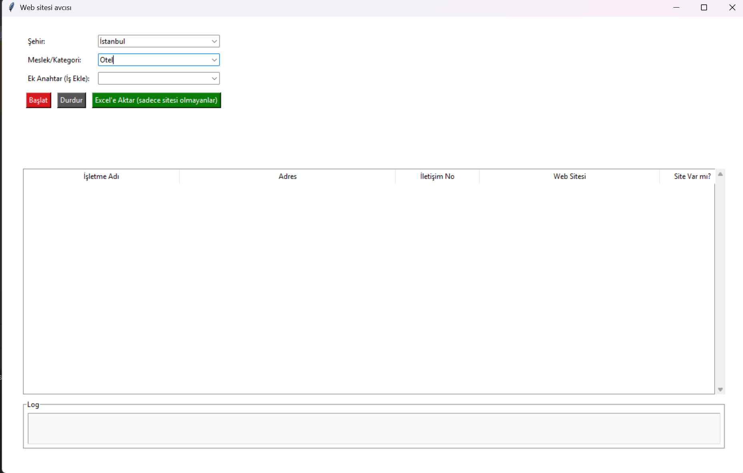Open the Ek Anahtar dropdown arrow
743x473 pixels.
point(214,78)
